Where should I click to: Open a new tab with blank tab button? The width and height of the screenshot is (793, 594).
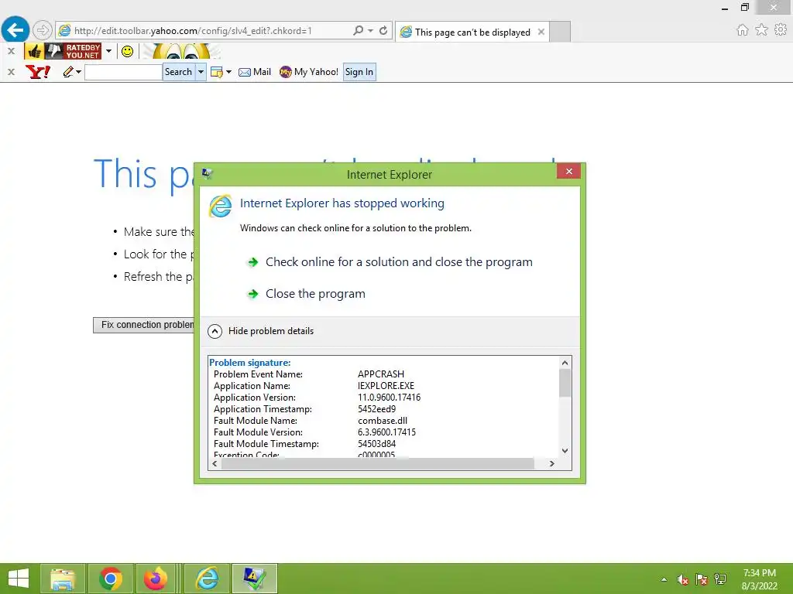point(560,32)
